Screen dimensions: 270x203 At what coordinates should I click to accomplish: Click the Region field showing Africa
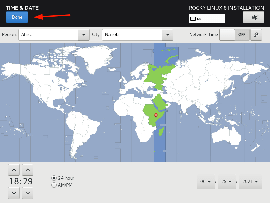pos(48,35)
